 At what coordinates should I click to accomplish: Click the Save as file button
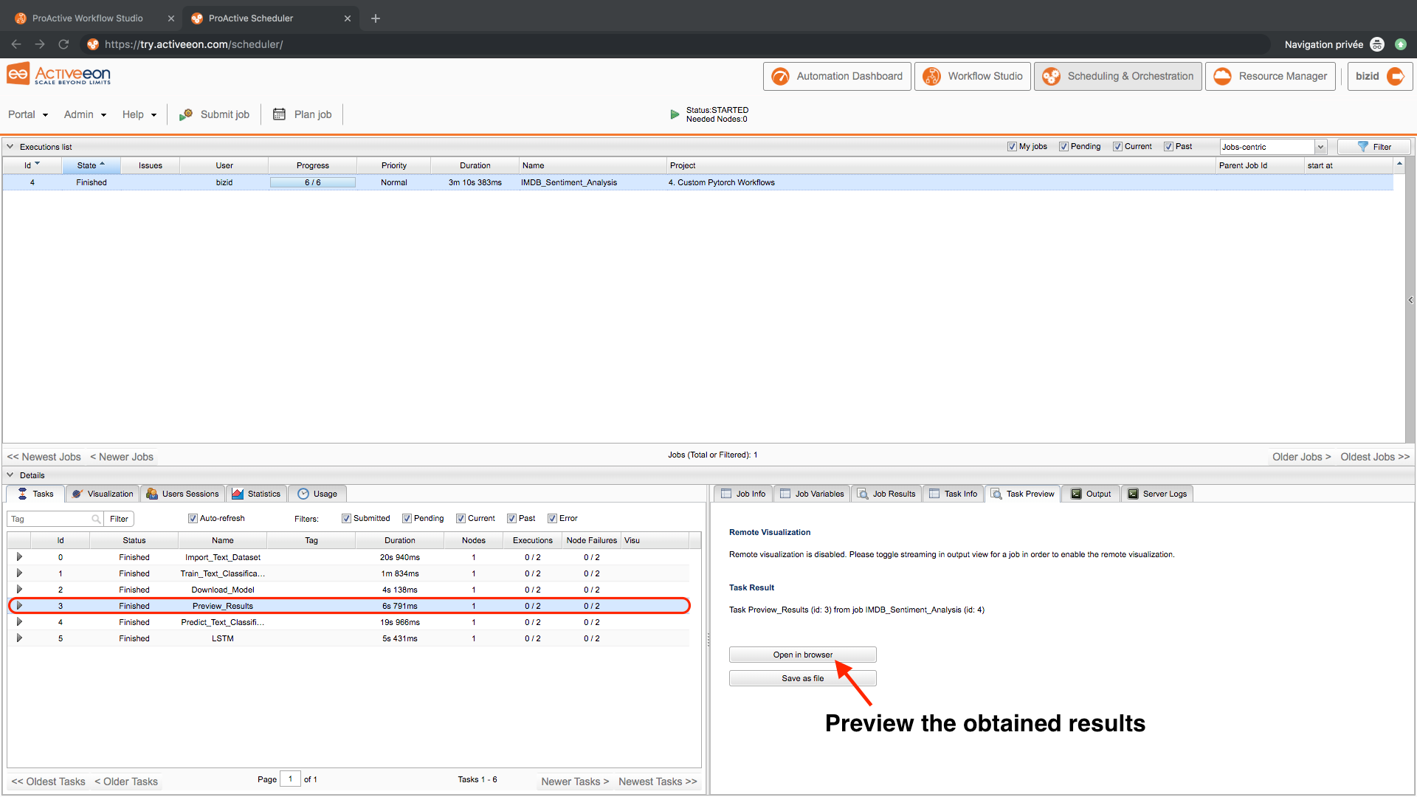coord(803,678)
